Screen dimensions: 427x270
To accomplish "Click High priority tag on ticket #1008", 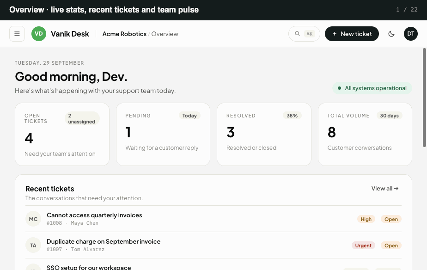I will (366, 219).
